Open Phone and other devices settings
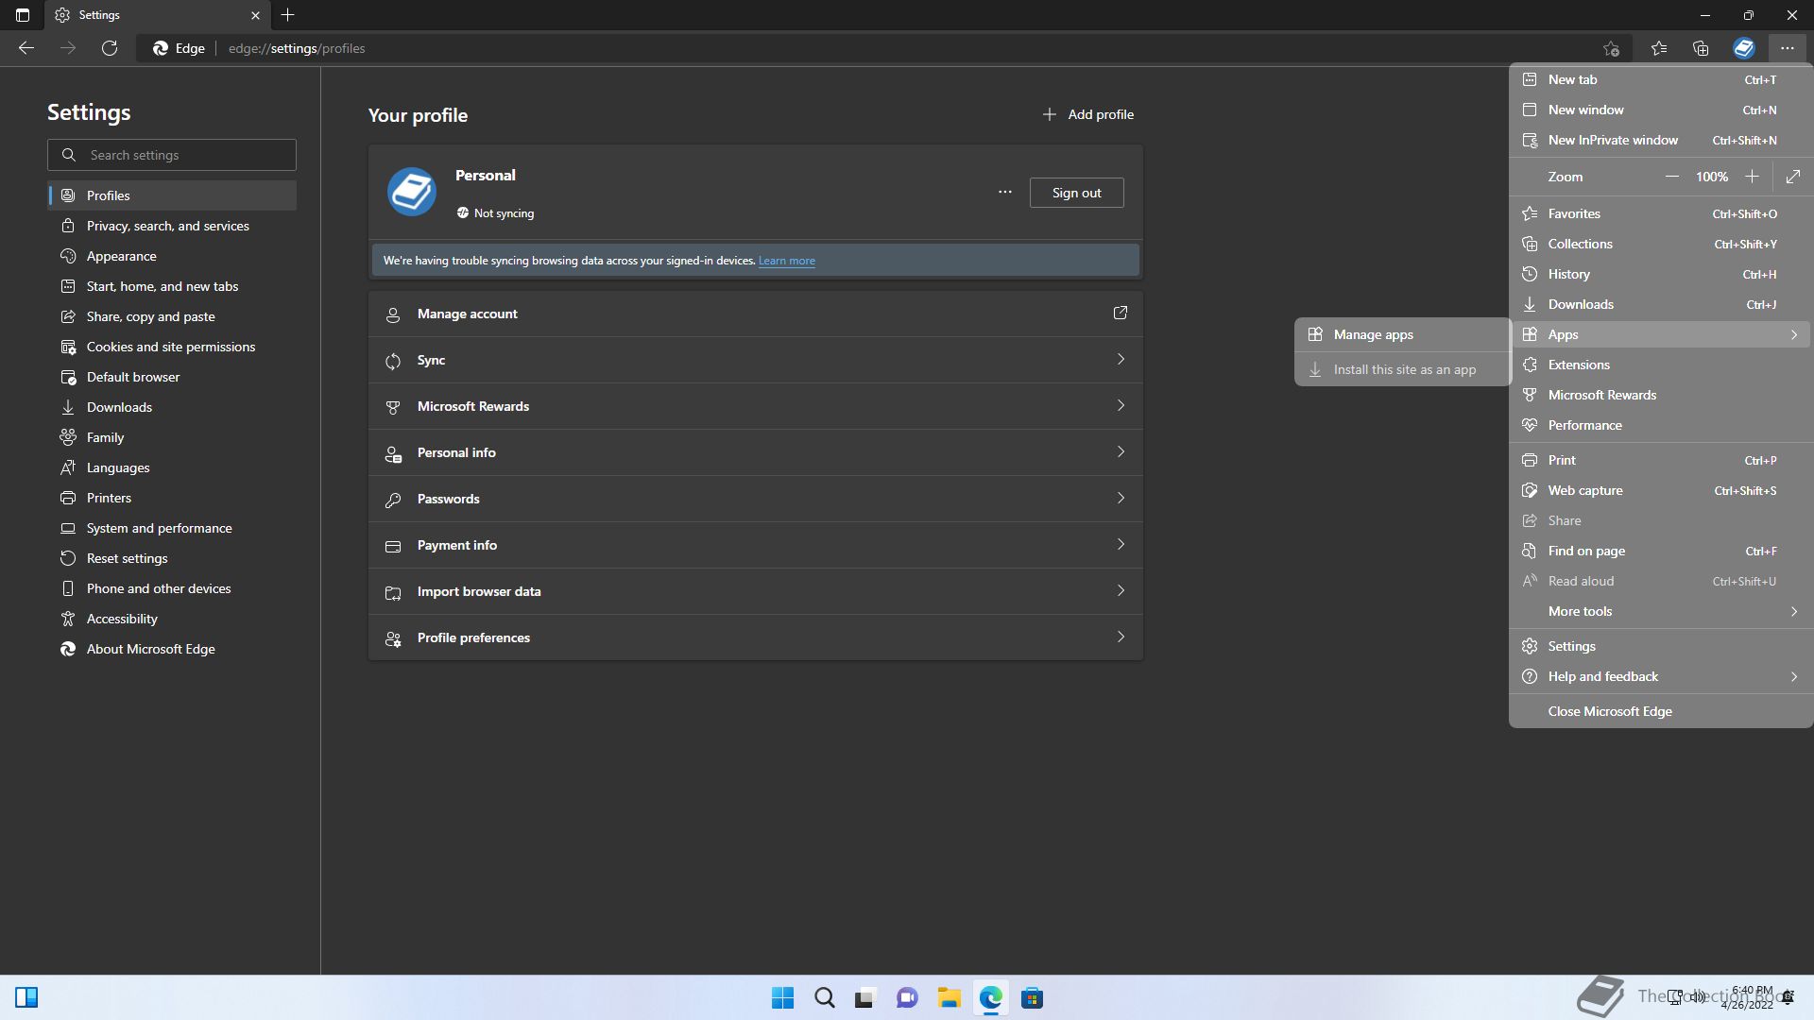 coord(172,588)
